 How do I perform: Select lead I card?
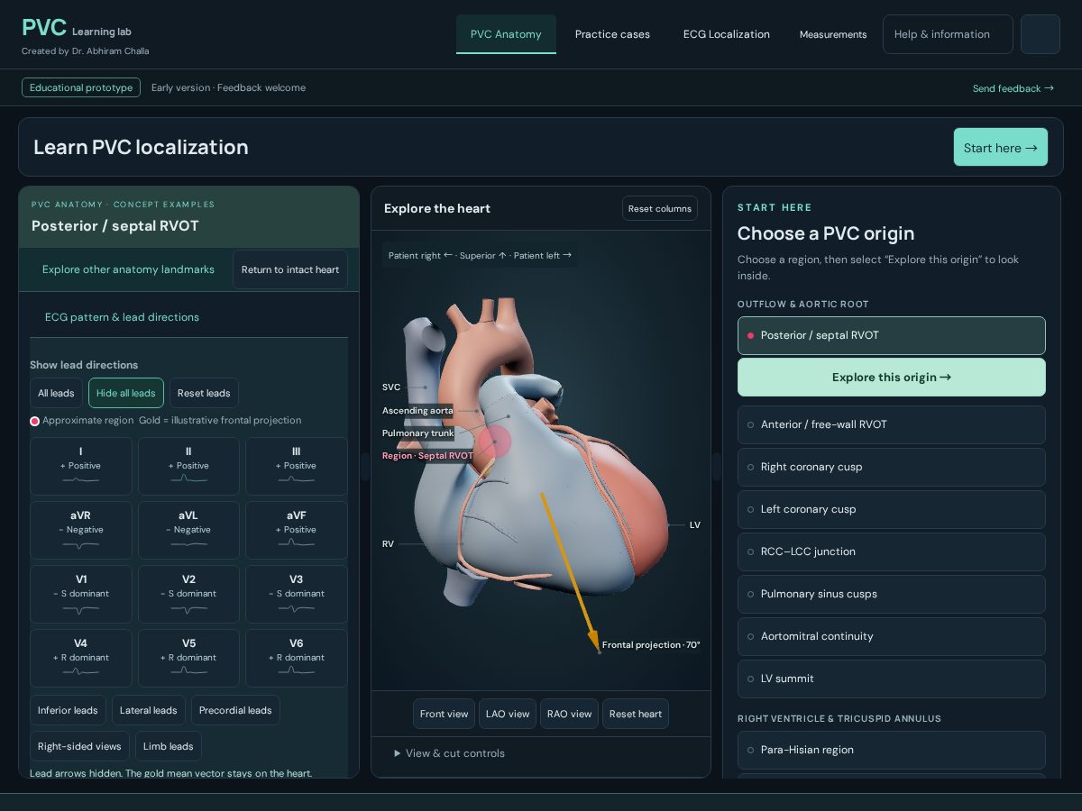(x=81, y=466)
